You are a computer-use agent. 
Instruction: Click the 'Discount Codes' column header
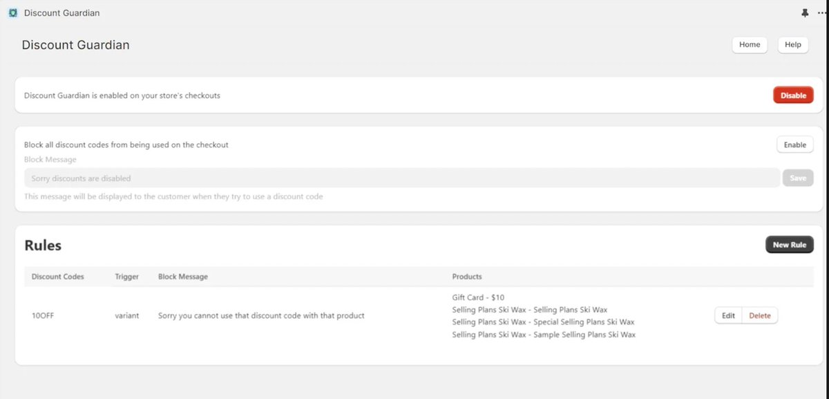coord(58,277)
